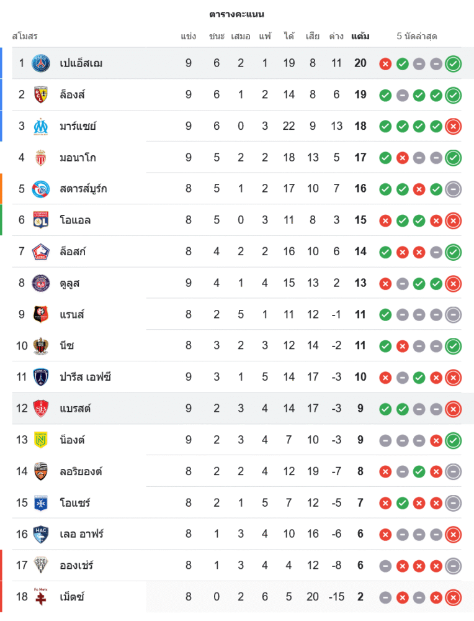Image resolution: width=474 pixels, height=621 pixels.
Task: Click the 5 นัดล่าสุด column header
Action: [417, 36]
